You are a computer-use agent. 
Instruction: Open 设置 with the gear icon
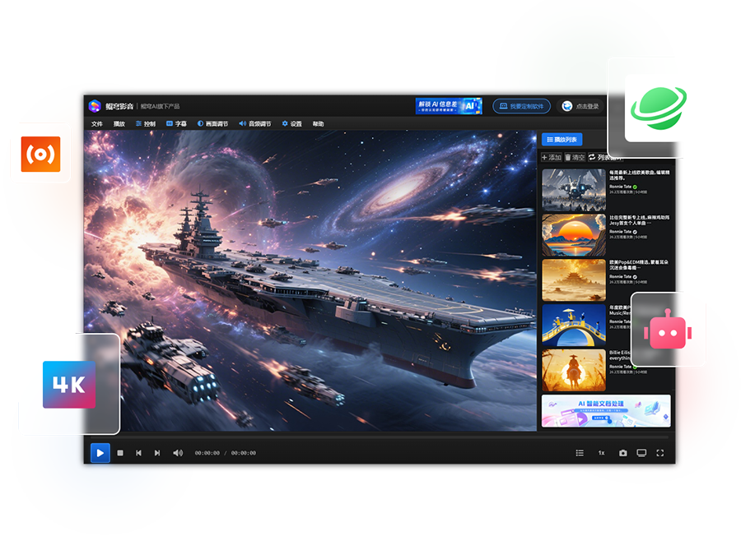point(291,124)
